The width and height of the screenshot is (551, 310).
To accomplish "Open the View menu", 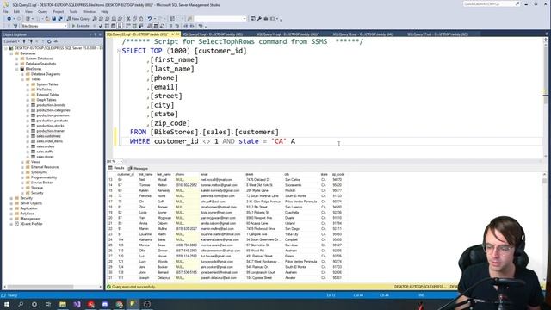I will coord(28,11).
